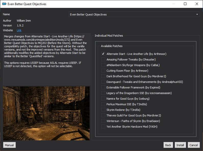Screen dimensions: 203x151
Task: Enable Dawnguard - Tweaks and Enhancements checkbox
Action: pyautogui.click(x=103, y=82)
